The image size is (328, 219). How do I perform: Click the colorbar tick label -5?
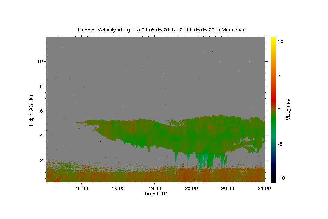pos(280,144)
